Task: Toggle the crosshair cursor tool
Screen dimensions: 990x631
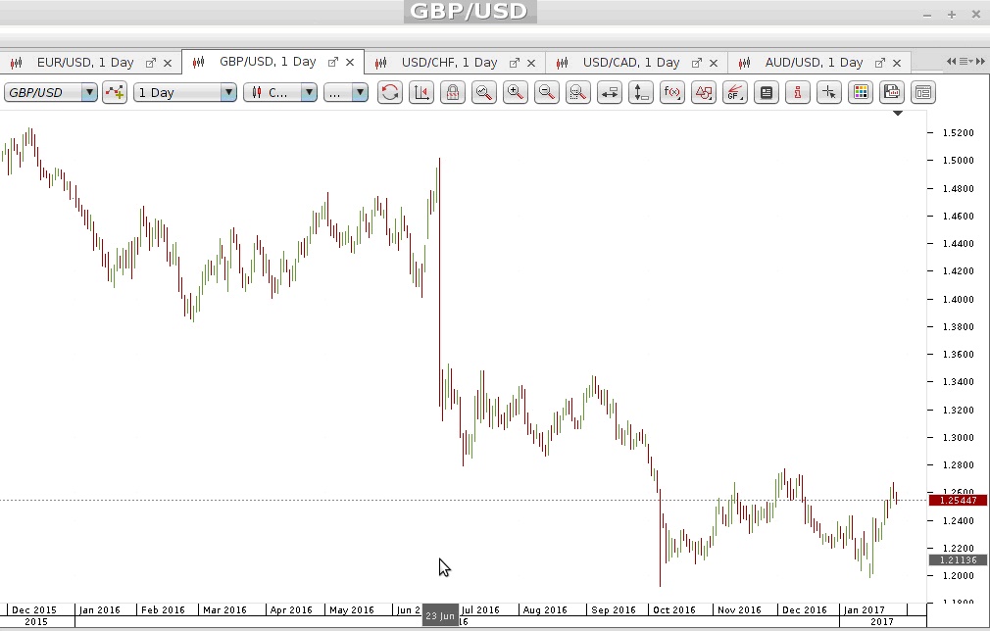Action: coord(829,92)
